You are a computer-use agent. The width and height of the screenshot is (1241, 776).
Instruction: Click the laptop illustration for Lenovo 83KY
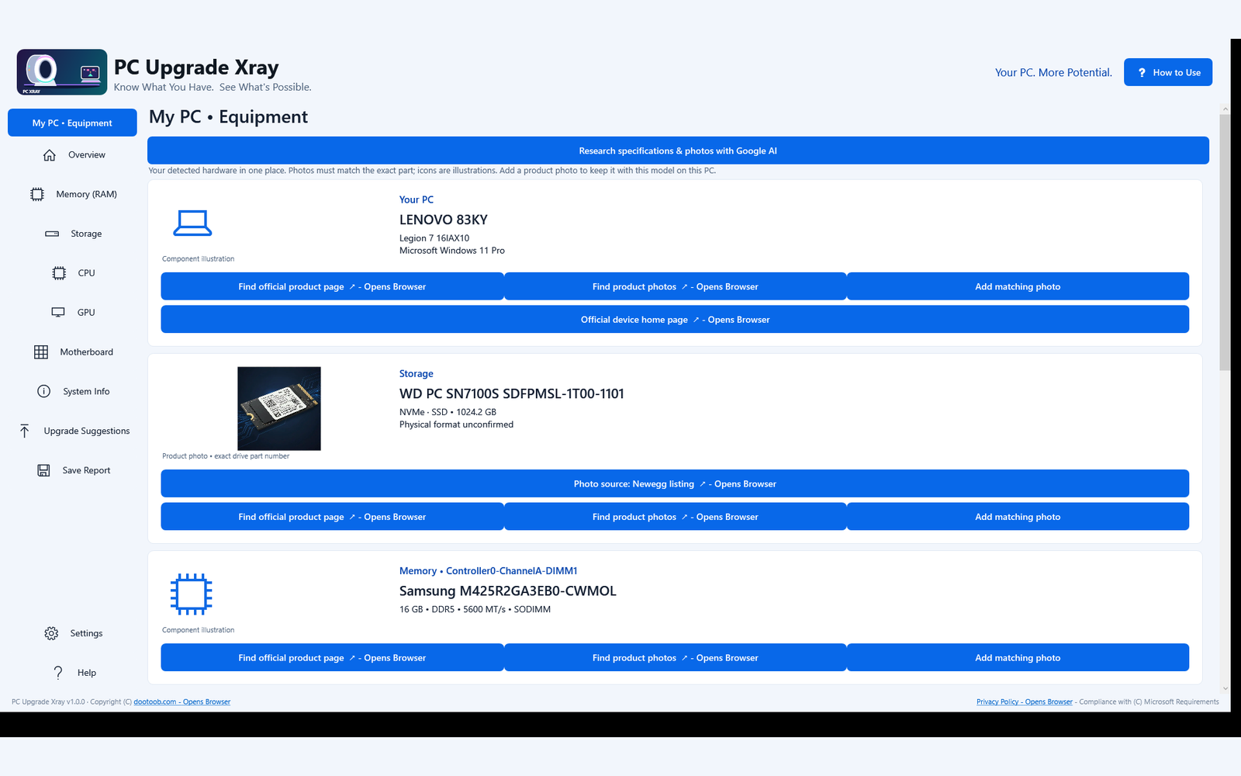[192, 223]
